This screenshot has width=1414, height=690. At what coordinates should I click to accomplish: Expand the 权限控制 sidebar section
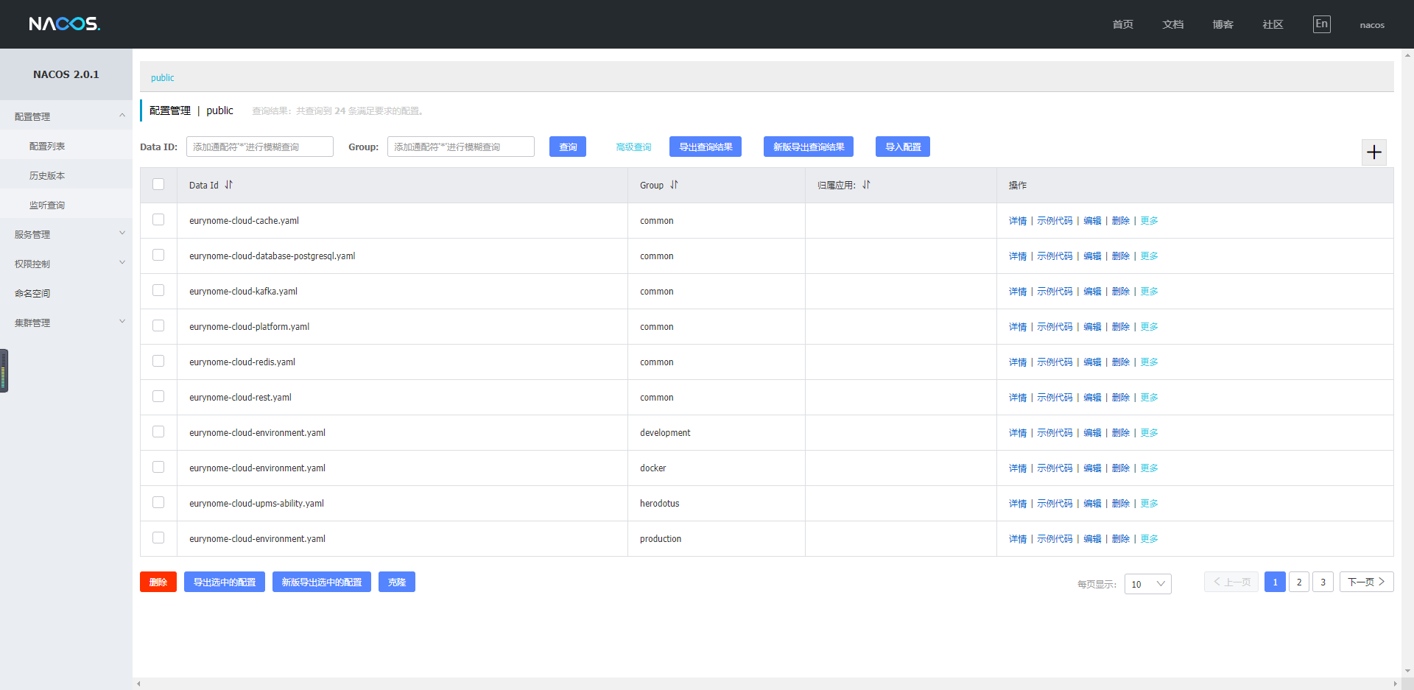tap(66, 264)
